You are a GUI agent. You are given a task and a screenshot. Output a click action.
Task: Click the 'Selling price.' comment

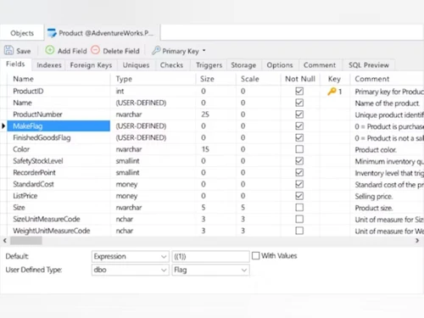click(374, 196)
